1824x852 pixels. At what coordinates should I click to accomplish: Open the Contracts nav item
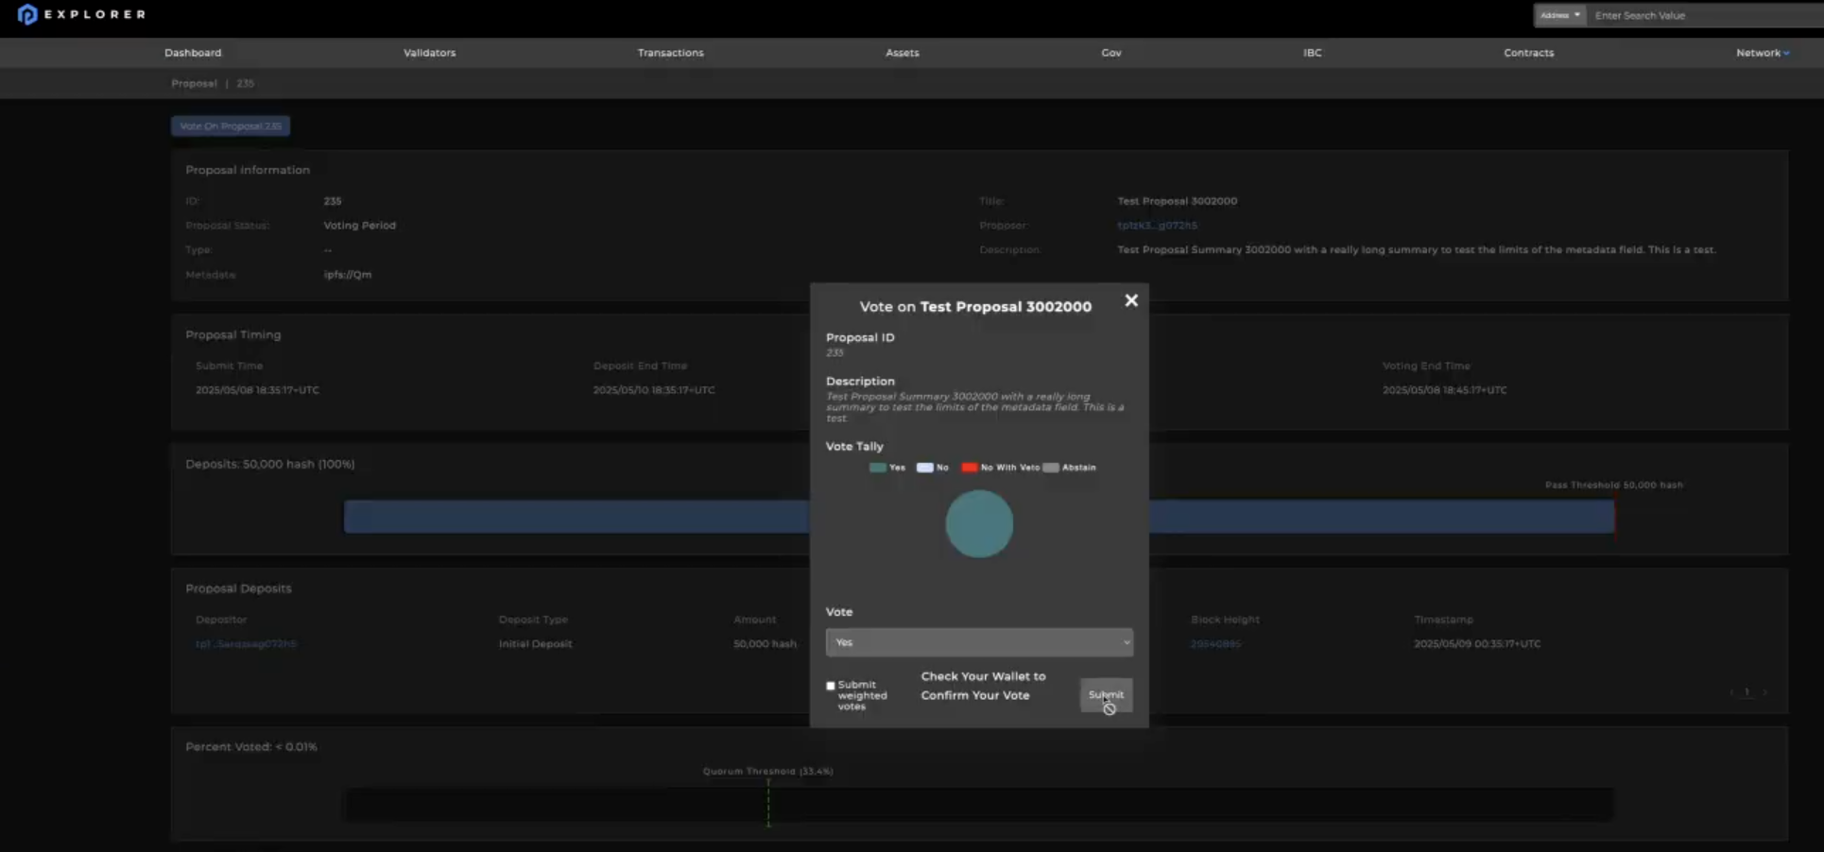point(1528,53)
